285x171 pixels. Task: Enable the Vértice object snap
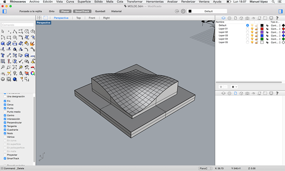(x=5, y=137)
